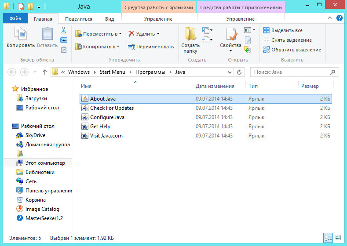Open Управление tab under shortcut tools
347x246 pixels.
[158, 19]
